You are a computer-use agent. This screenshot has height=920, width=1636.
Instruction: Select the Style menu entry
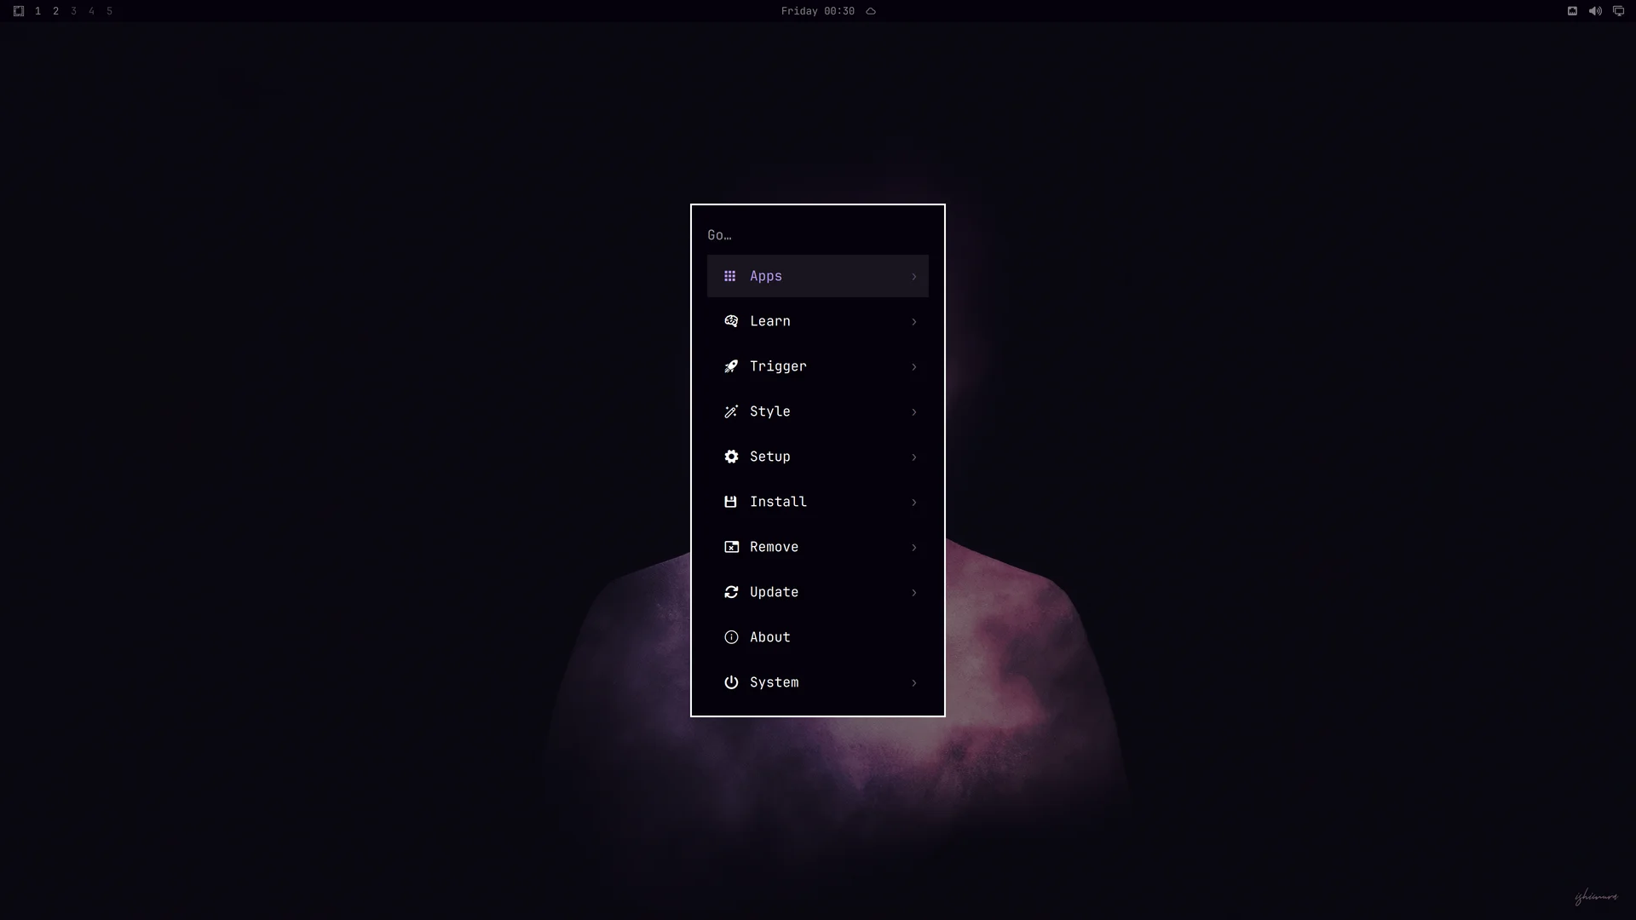818,411
